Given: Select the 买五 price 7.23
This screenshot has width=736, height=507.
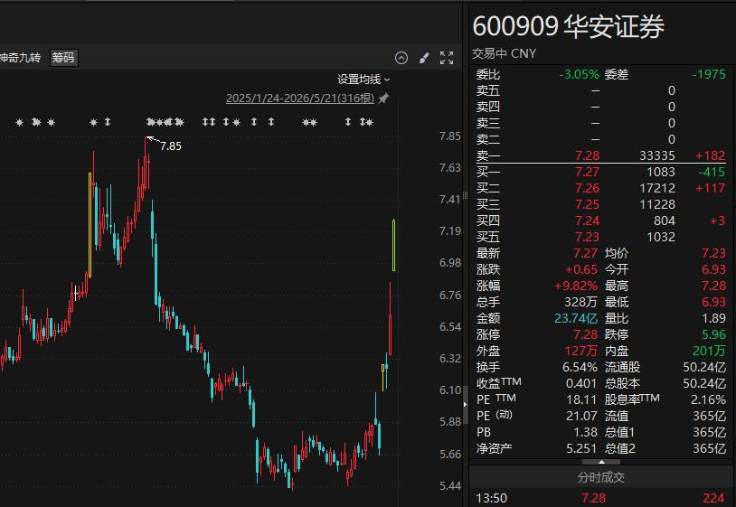Looking at the screenshot, I should point(587,237).
